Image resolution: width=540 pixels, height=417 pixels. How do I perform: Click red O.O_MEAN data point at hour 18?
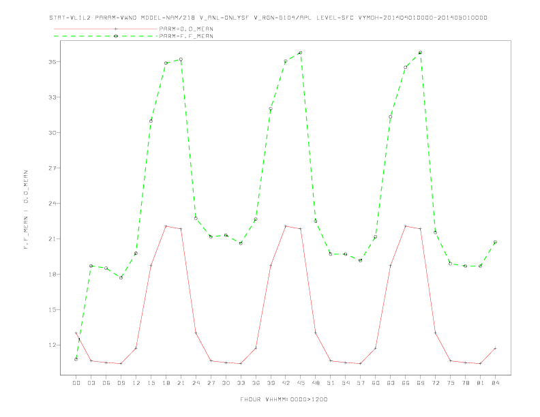(x=166, y=226)
